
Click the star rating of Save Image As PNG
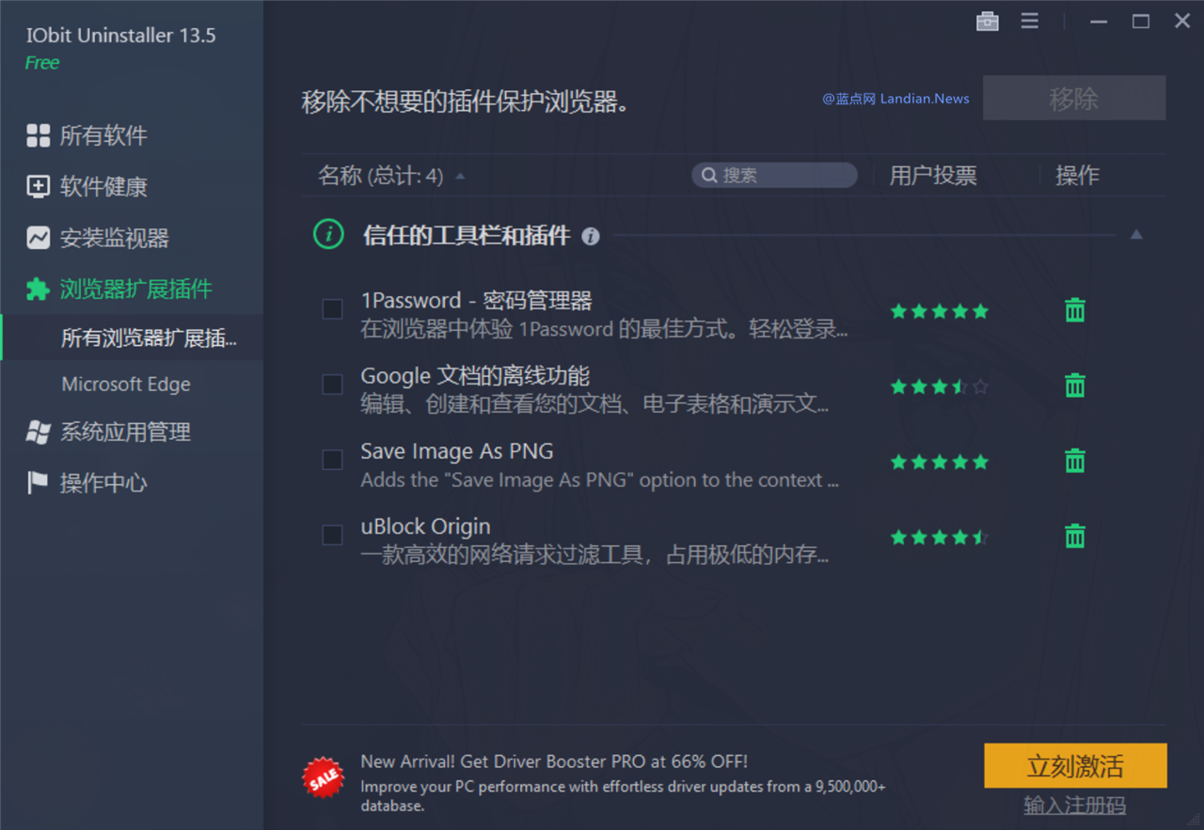point(940,462)
